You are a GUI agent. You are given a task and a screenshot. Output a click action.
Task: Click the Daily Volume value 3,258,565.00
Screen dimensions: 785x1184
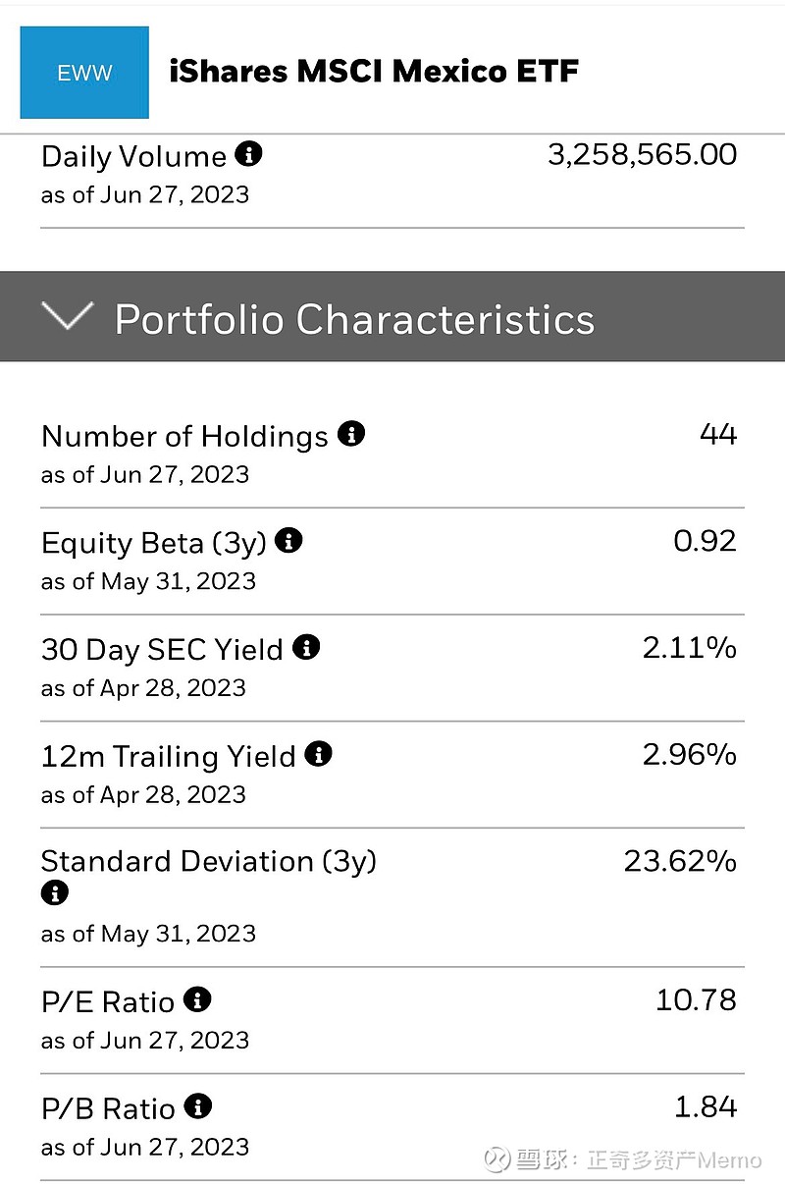click(642, 154)
